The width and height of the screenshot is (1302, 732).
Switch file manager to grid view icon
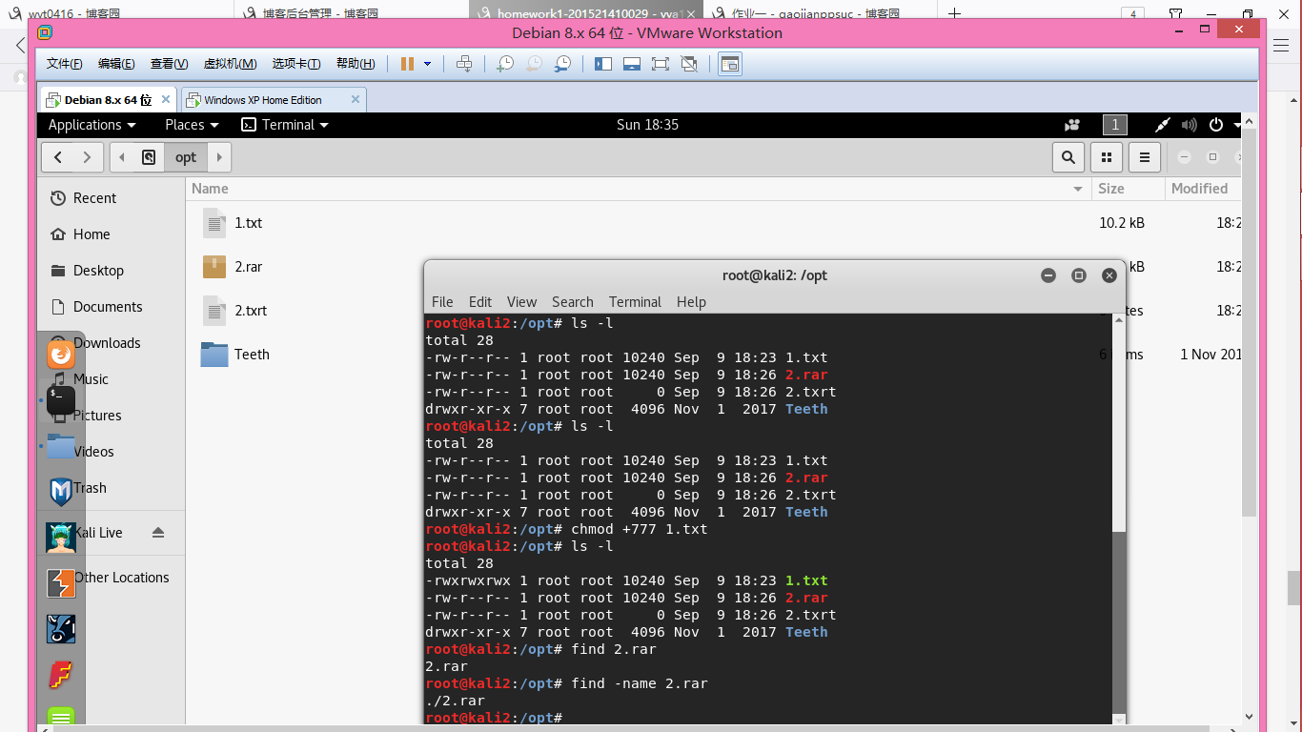pyautogui.click(x=1107, y=157)
